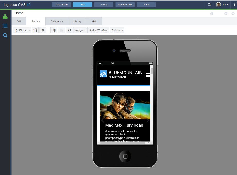Open the Publish dropdown
237x175 pixels.
117,30
